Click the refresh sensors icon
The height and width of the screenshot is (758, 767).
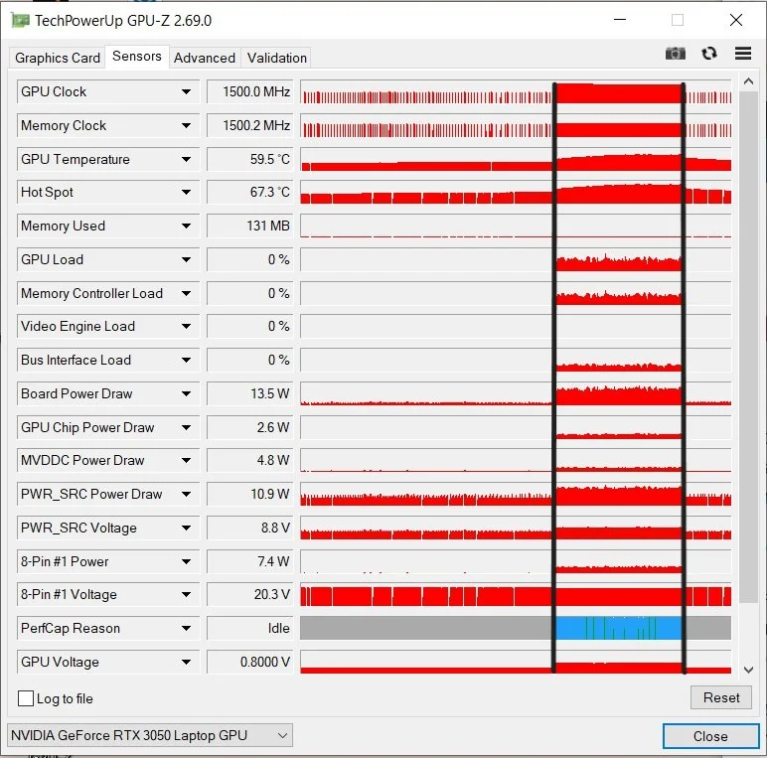[x=709, y=54]
